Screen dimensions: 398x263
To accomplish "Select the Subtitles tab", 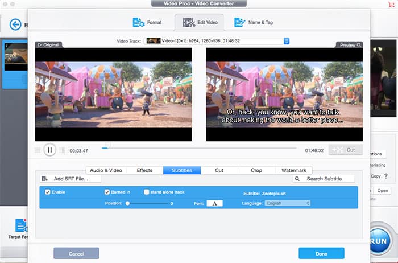I will point(182,170).
